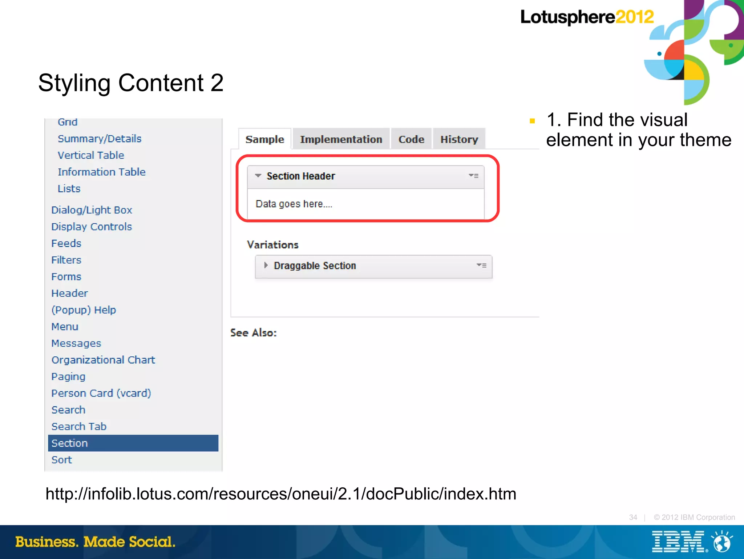The height and width of the screenshot is (559, 744).
Task: Open the Sort entry
Action: coord(62,460)
